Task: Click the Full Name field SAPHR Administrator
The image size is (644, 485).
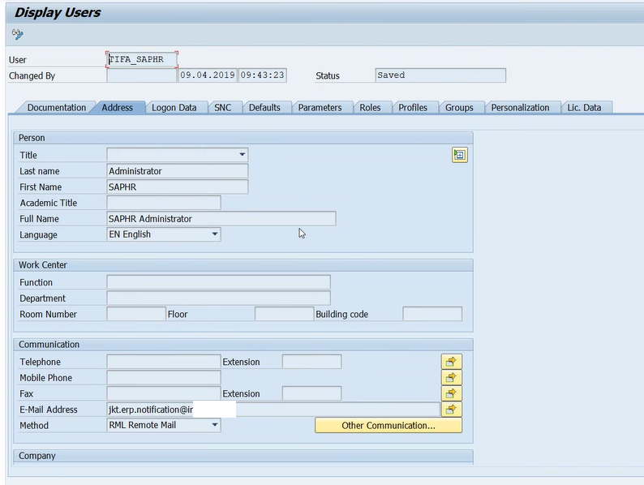Action: tap(221, 218)
